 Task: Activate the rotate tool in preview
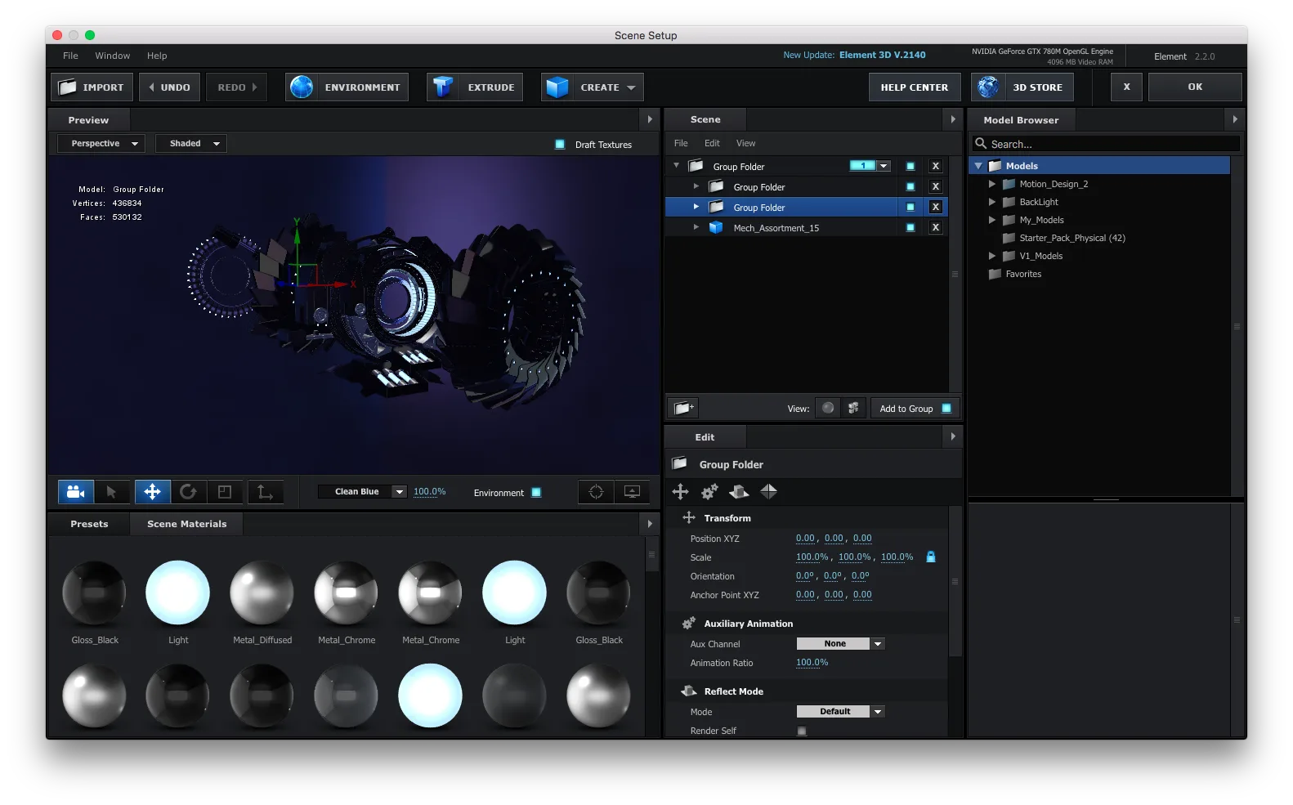[x=188, y=492]
